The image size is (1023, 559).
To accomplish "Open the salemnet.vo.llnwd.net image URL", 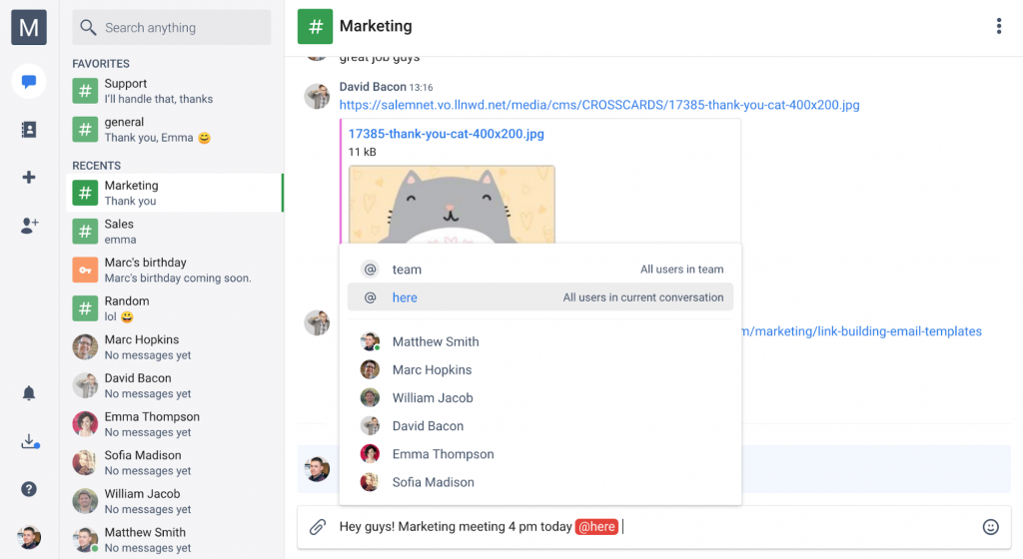I will coord(598,105).
